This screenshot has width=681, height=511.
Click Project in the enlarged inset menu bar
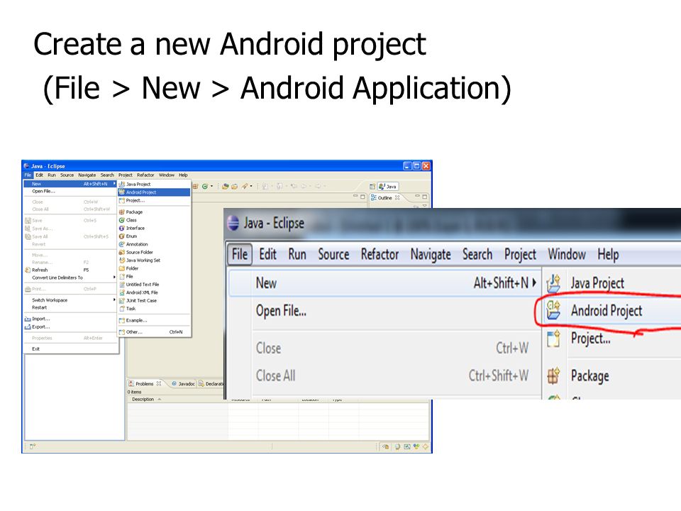click(x=520, y=254)
